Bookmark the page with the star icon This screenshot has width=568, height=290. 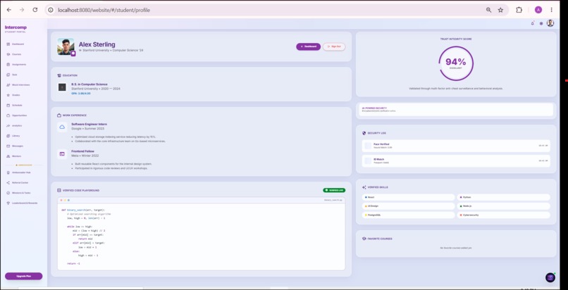500,10
